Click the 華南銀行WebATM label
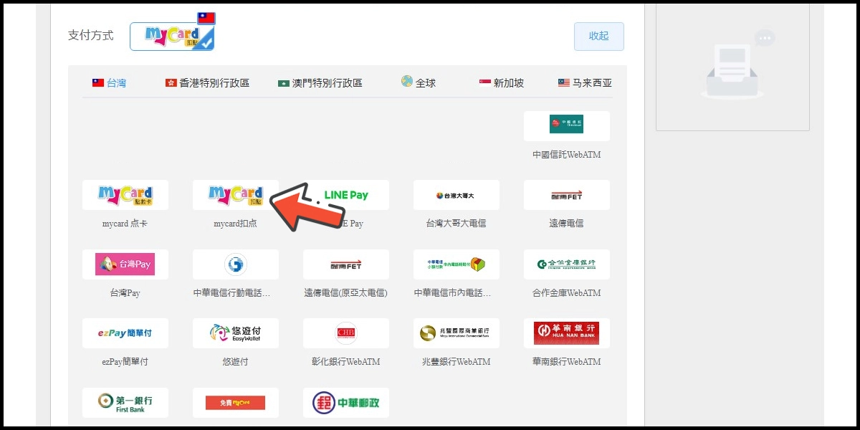Image resolution: width=860 pixels, height=430 pixels. (x=567, y=362)
